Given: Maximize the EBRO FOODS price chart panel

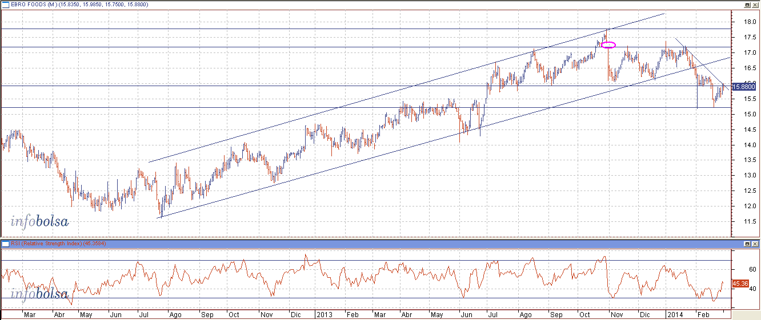Looking at the screenshot, I should (x=748, y=4).
